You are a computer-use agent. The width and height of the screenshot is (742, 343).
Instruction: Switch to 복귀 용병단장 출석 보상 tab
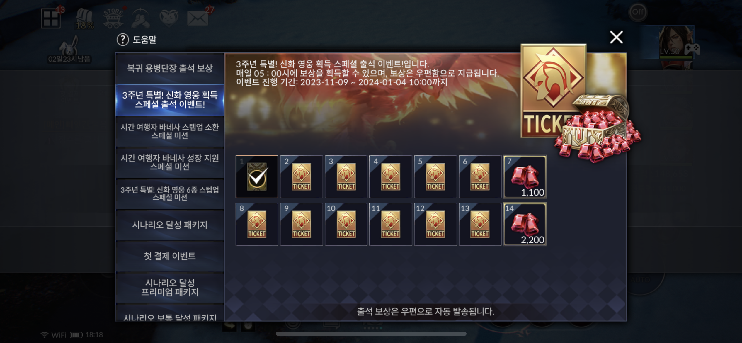pyautogui.click(x=170, y=69)
